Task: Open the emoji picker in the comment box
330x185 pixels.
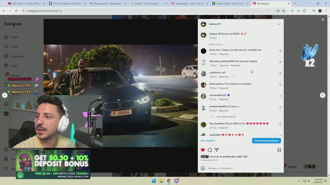Action: pyautogui.click(x=203, y=168)
